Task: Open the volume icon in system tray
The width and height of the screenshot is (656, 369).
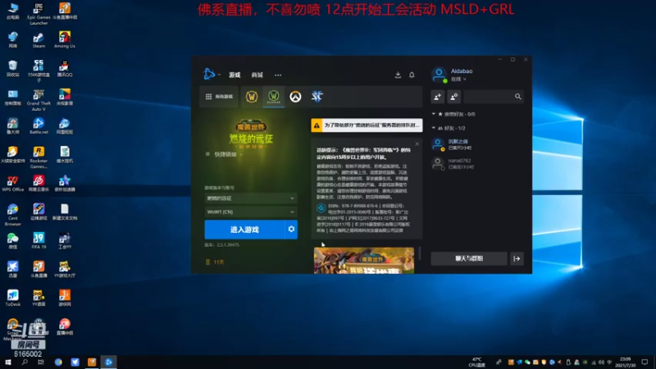Action: tap(601, 362)
